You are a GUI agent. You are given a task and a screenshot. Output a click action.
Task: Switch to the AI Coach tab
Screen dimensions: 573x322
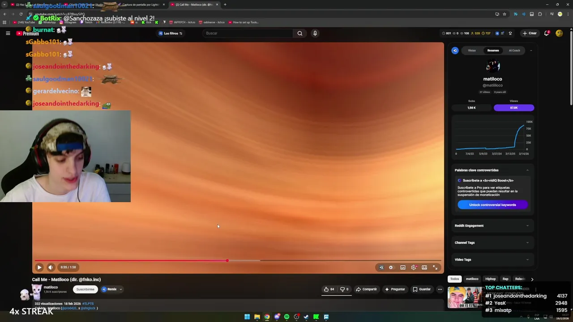pos(514,51)
